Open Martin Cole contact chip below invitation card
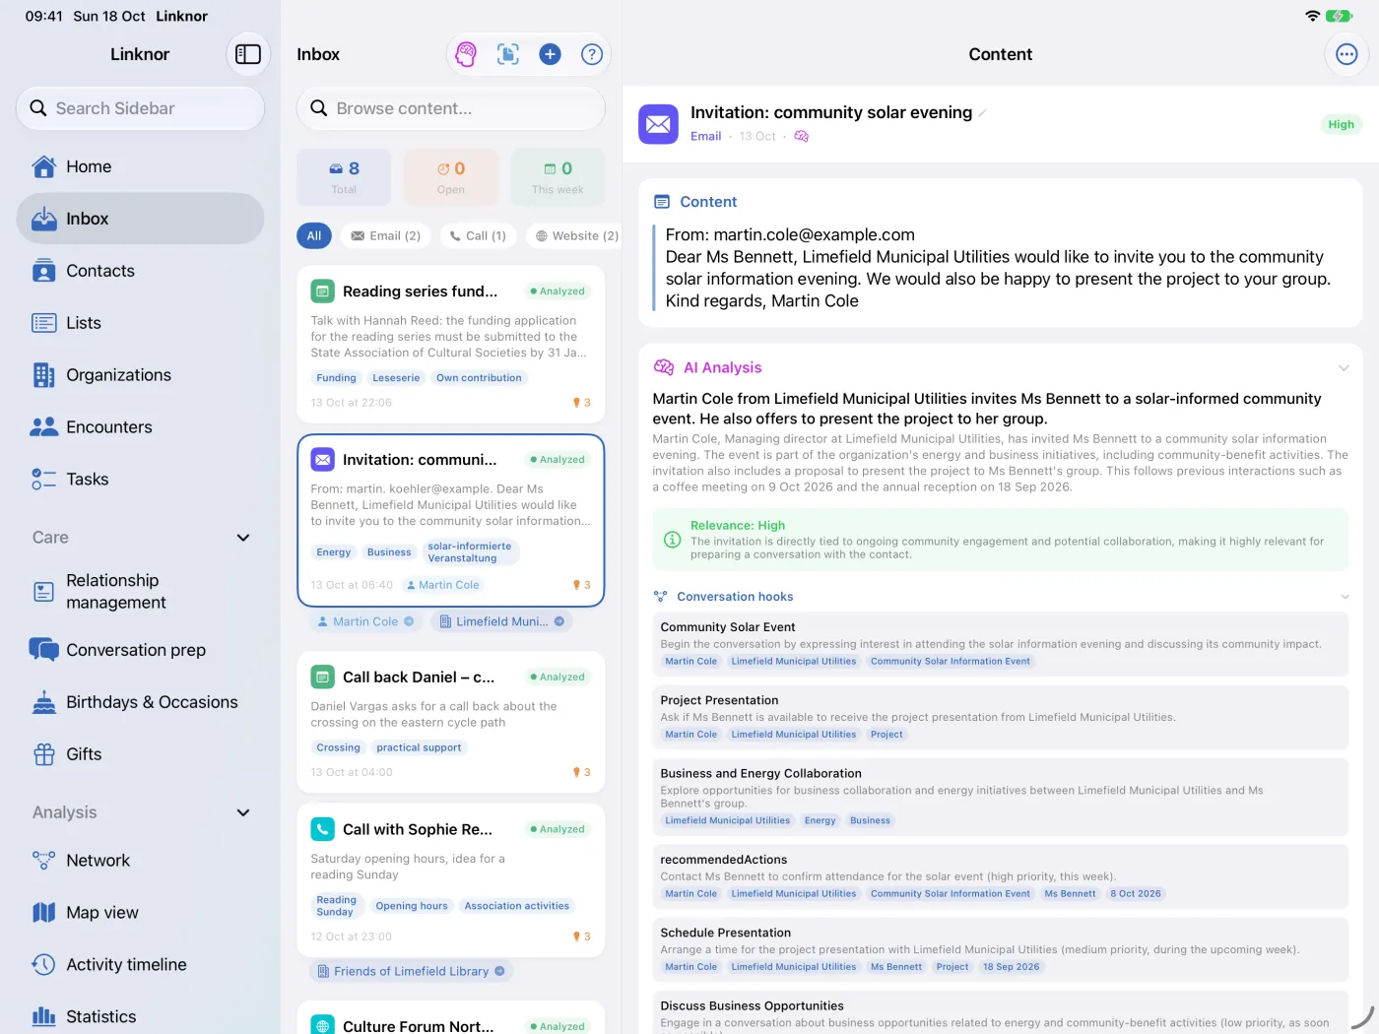This screenshot has width=1379, height=1034. tap(366, 621)
